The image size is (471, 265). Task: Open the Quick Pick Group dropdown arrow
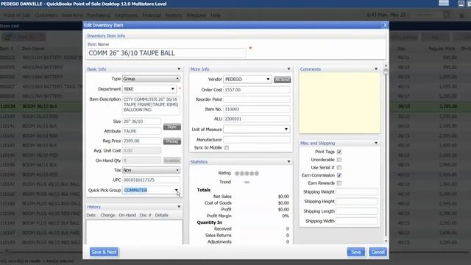point(177,190)
